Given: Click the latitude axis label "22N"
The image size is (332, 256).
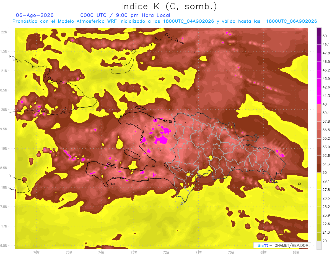Looking at the screenshot, I should pyautogui.click(x=4, y=32).
